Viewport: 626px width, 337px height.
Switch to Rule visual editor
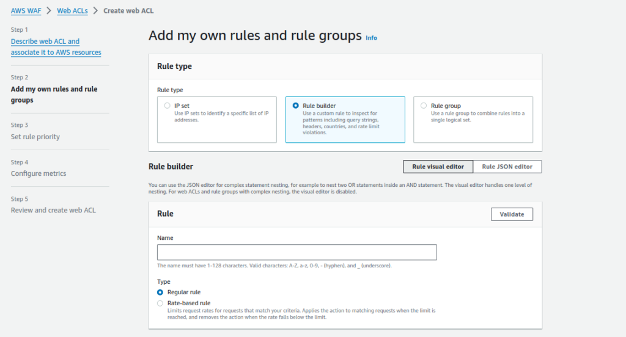(438, 167)
